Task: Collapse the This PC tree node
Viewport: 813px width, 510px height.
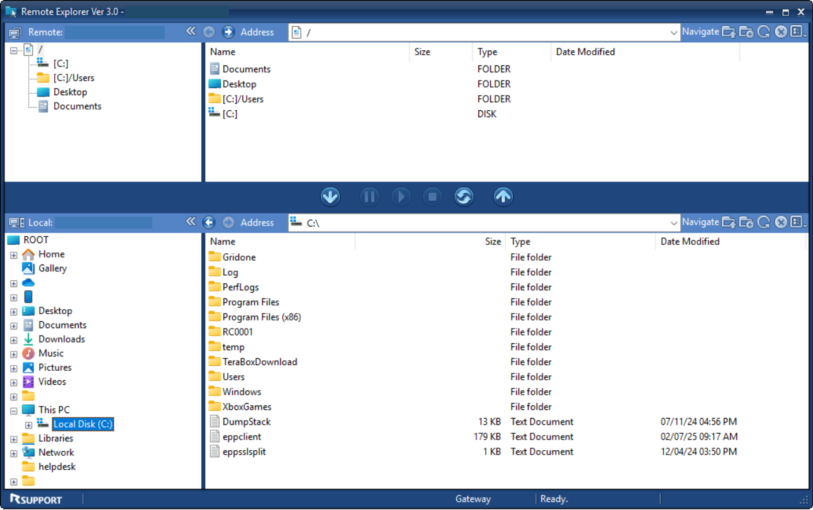Action: 14,411
